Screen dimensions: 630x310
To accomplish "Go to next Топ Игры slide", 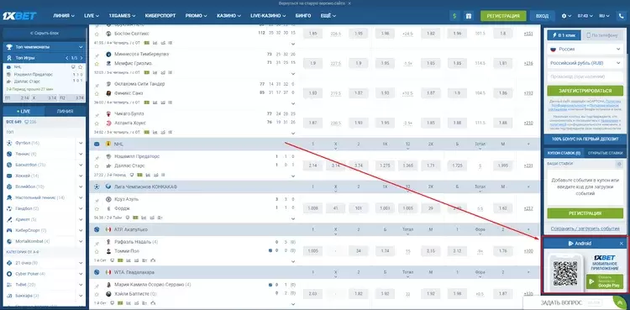I will click(x=82, y=58).
